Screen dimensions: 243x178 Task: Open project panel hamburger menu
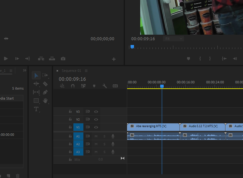point(11,71)
